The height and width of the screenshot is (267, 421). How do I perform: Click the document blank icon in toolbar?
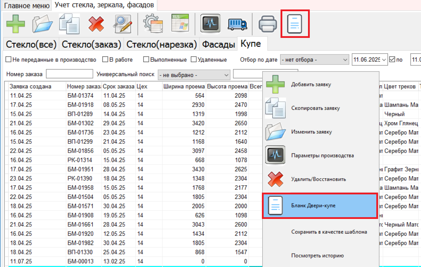pyautogui.click(x=295, y=24)
